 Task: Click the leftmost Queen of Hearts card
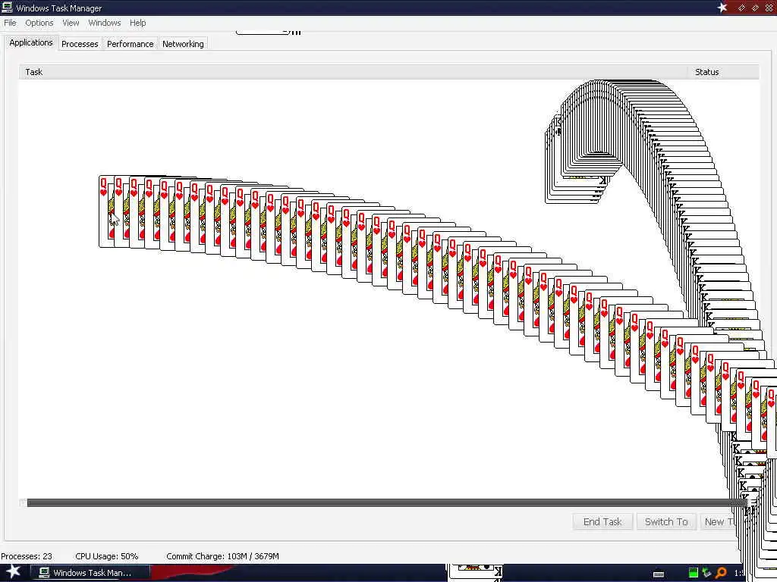pos(106,211)
